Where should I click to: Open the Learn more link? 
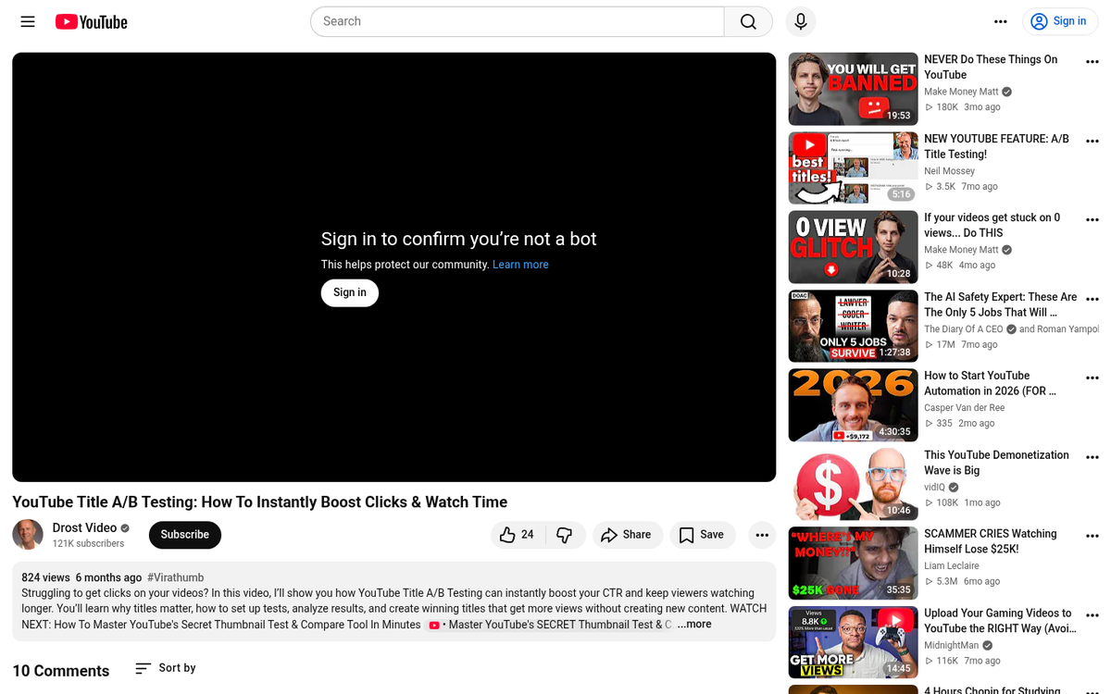coord(520,264)
